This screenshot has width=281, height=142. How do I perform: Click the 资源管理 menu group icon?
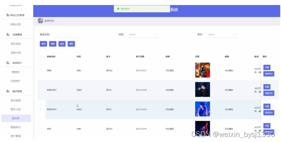click(8, 34)
